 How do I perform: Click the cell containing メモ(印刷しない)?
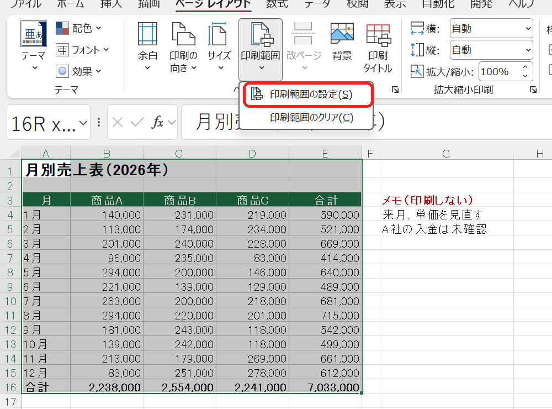click(x=447, y=200)
